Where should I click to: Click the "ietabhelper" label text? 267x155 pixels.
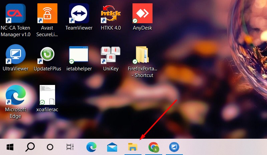pyautogui.click(x=79, y=69)
